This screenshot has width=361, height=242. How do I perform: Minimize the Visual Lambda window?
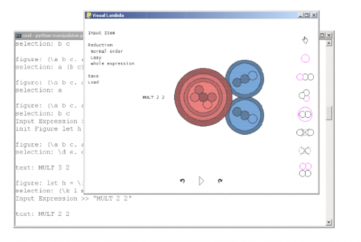coord(300,15)
